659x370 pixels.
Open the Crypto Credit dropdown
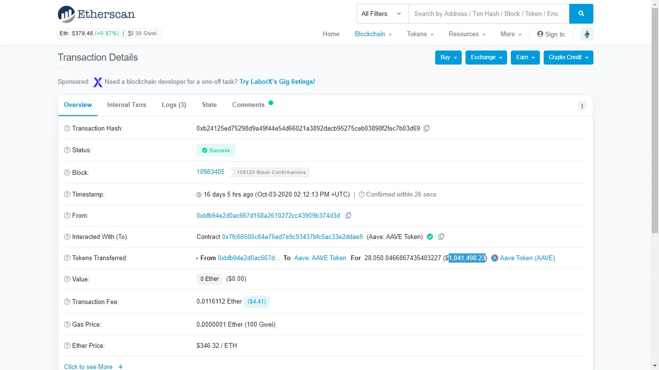[568, 57]
